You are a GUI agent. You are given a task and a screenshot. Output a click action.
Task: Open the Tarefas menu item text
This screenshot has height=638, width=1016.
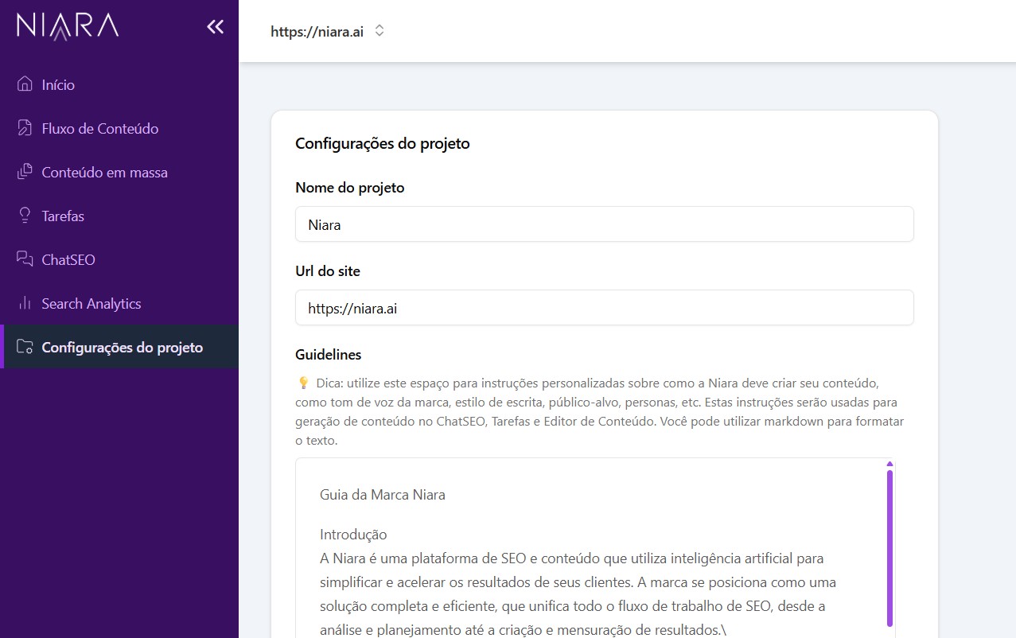(x=63, y=216)
